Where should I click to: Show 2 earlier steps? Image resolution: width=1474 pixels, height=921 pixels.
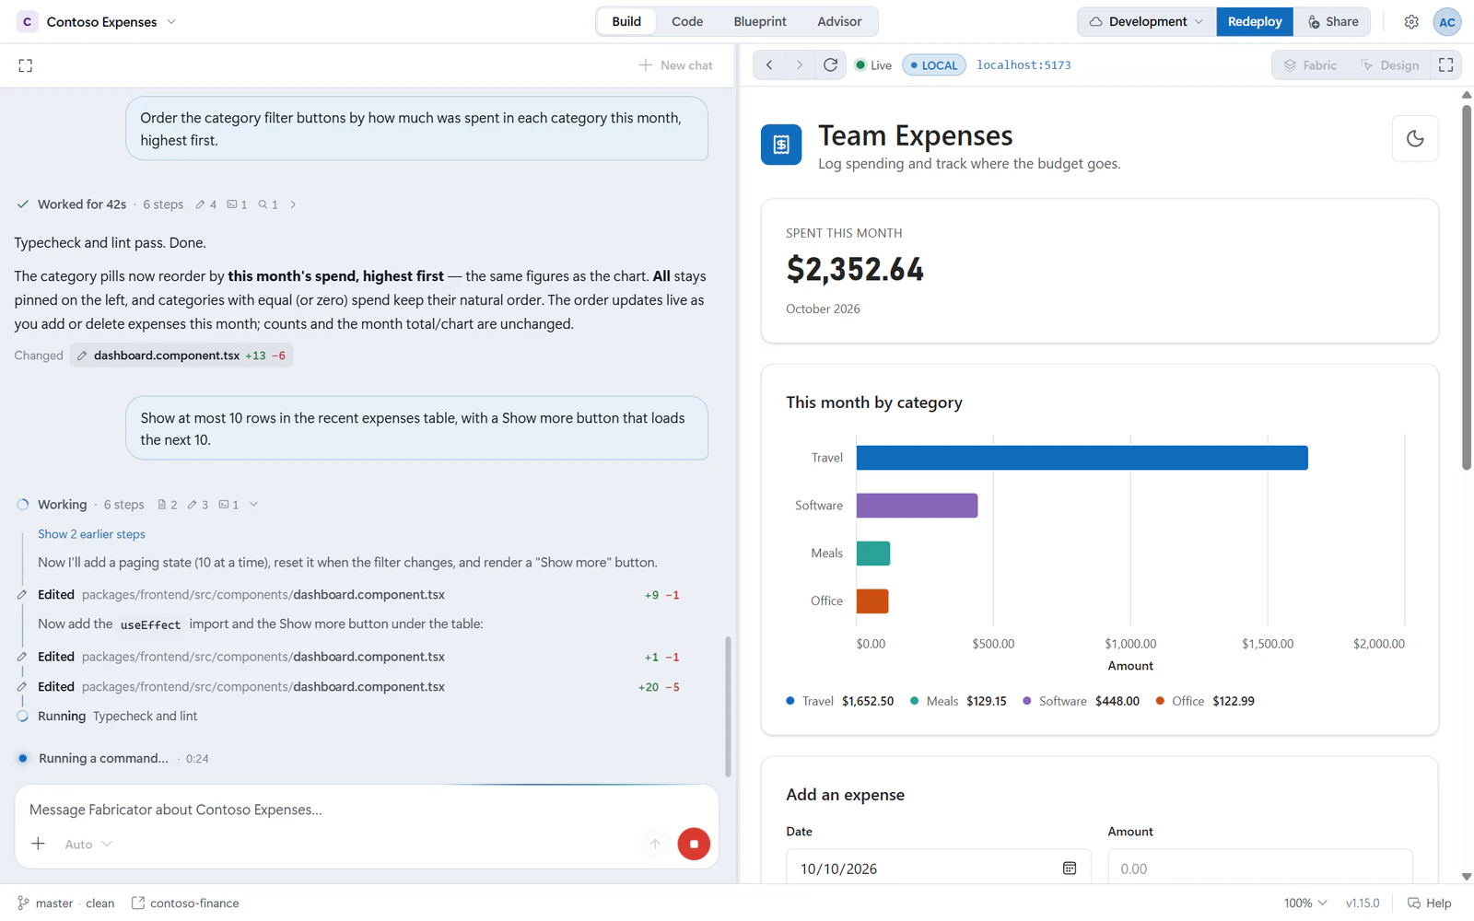coord(91,534)
